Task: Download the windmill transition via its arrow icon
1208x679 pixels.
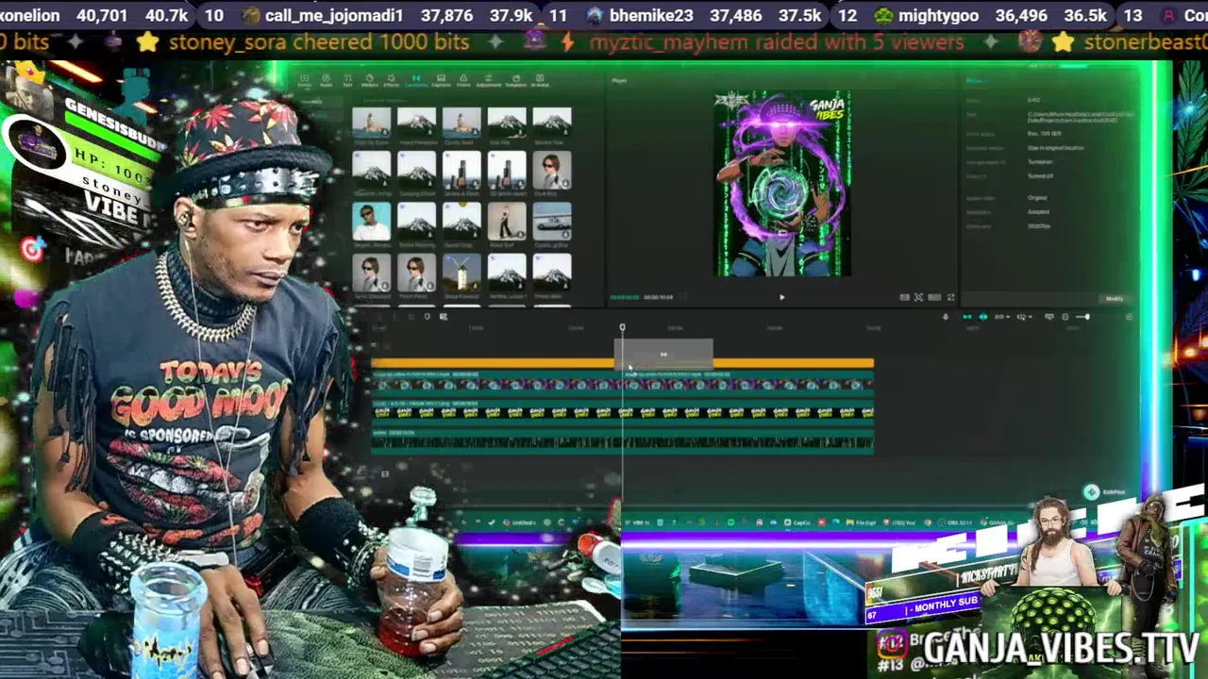Action: 474,285
